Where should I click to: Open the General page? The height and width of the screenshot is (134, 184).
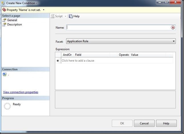12,20
